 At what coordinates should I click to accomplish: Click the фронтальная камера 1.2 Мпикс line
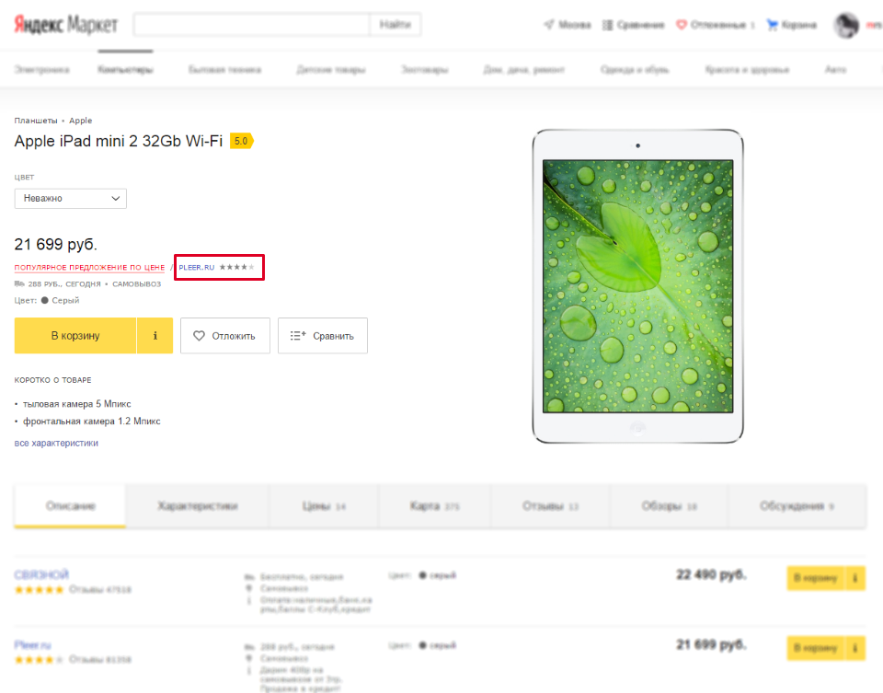(x=91, y=422)
